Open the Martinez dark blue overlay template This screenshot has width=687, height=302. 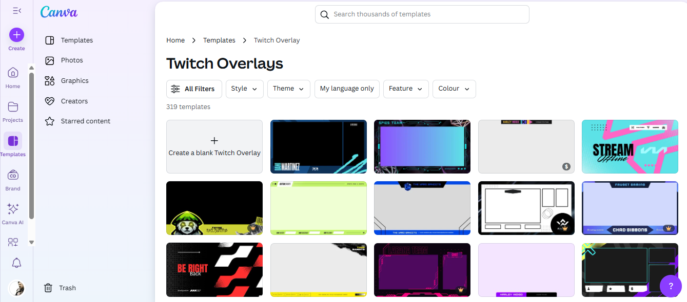319,147
